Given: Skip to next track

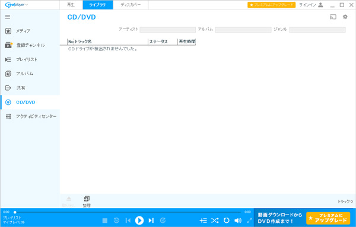Looking at the screenshot, I should [151, 220].
